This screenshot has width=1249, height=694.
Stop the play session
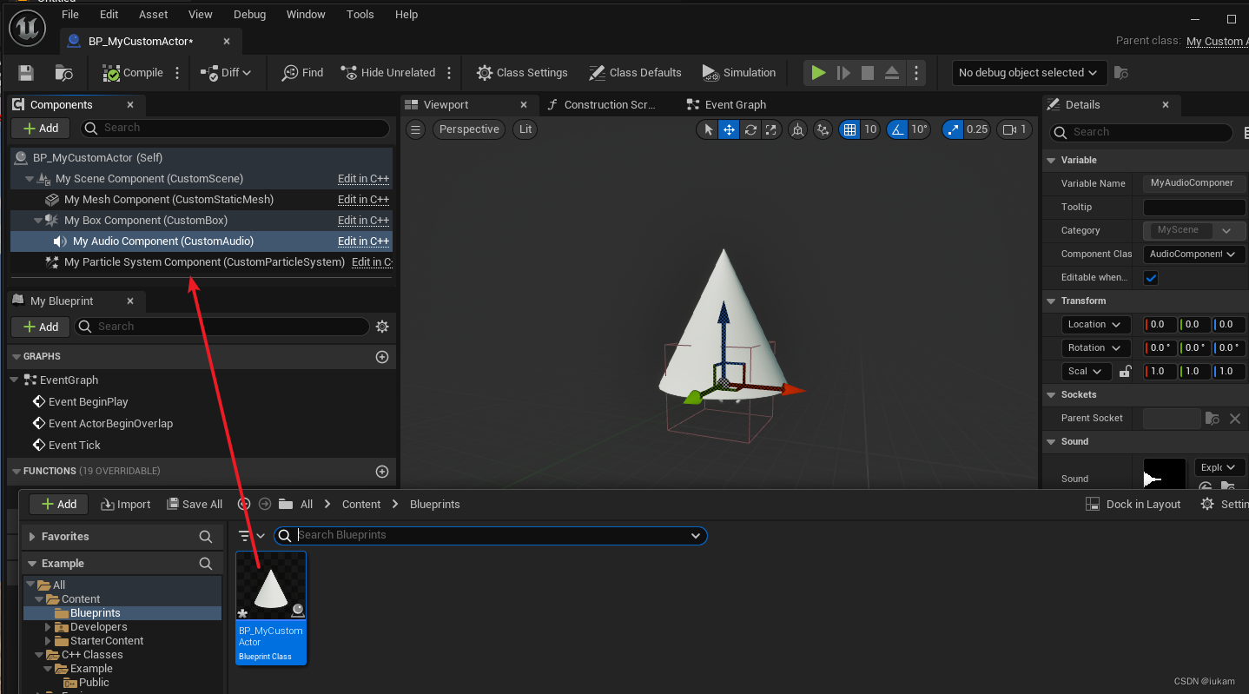point(868,73)
